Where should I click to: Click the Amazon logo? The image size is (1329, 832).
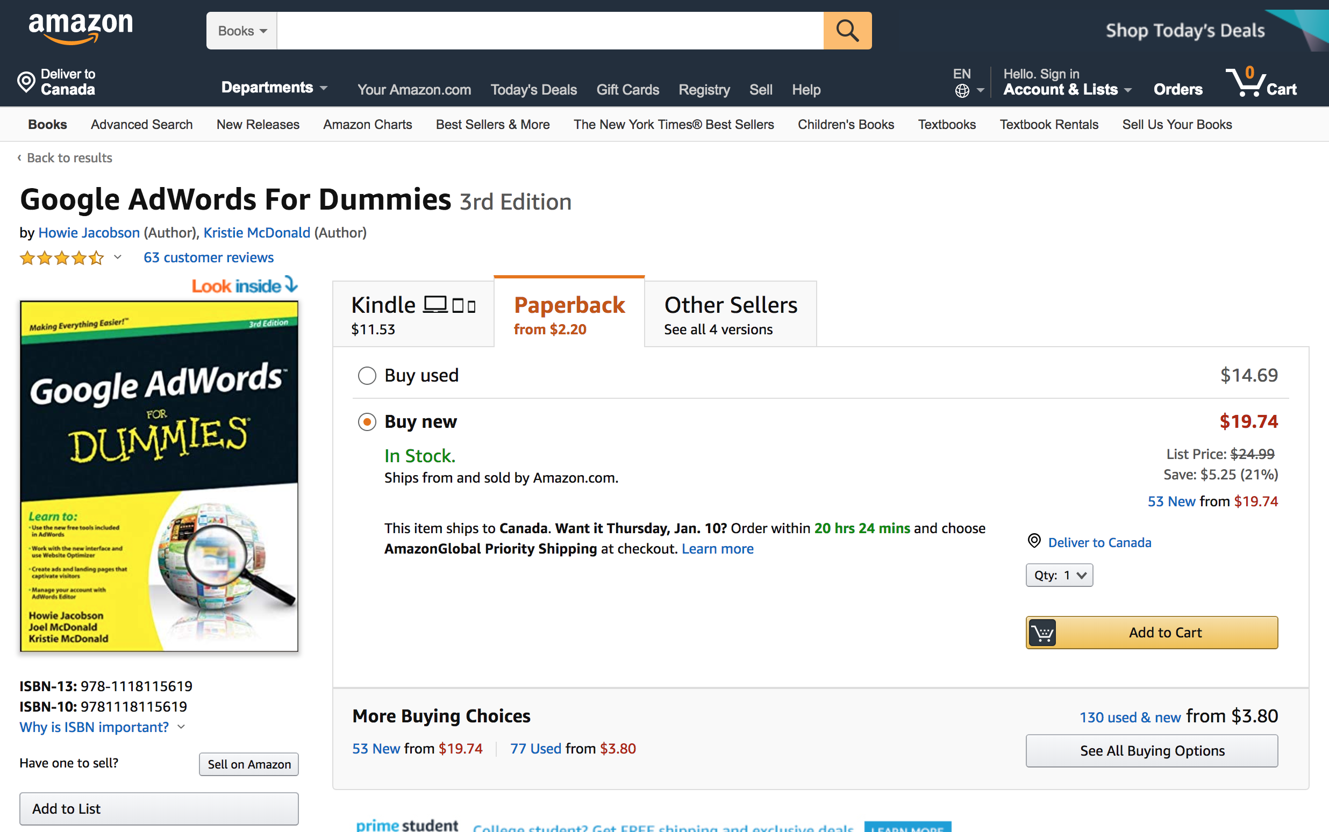[x=81, y=28]
